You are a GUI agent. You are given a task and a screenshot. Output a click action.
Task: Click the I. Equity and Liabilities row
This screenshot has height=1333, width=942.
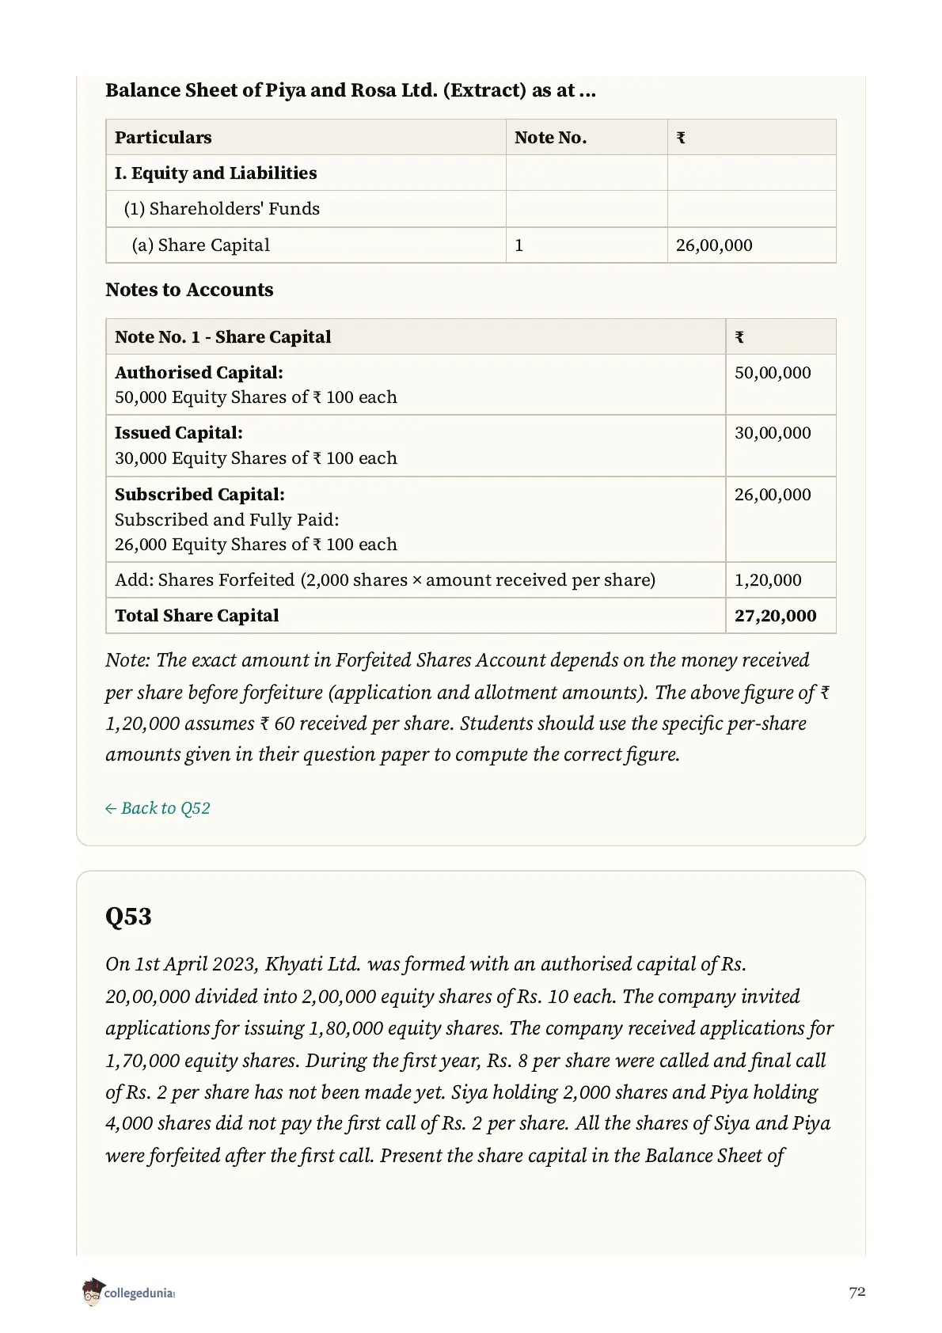tap(471, 173)
